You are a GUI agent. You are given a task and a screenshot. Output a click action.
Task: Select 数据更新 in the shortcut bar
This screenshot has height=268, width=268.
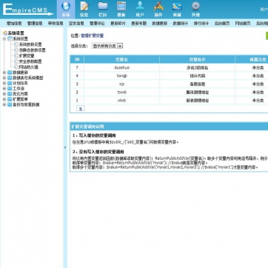159,24
